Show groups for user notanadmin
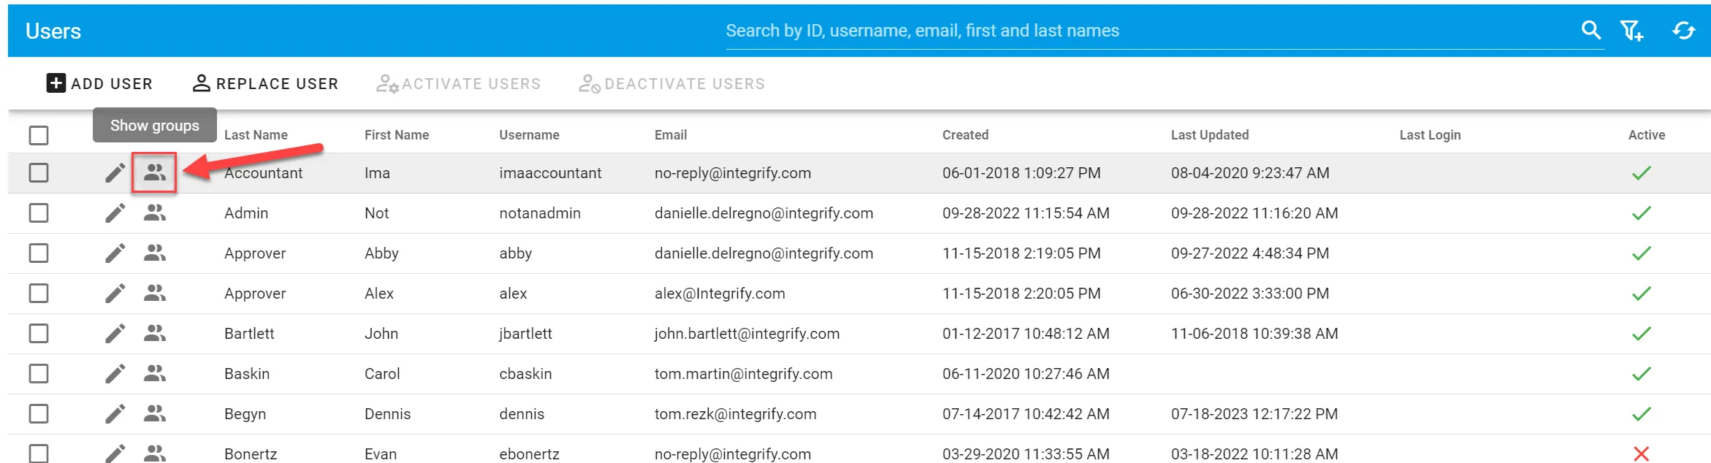The width and height of the screenshot is (1711, 463). (154, 213)
